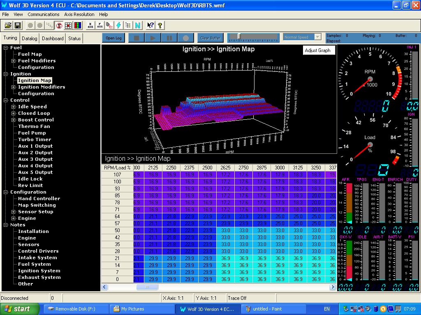Toggle the grid with red cell icon
Screen dimensions: 421x315
pyautogui.click(x=68, y=25)
